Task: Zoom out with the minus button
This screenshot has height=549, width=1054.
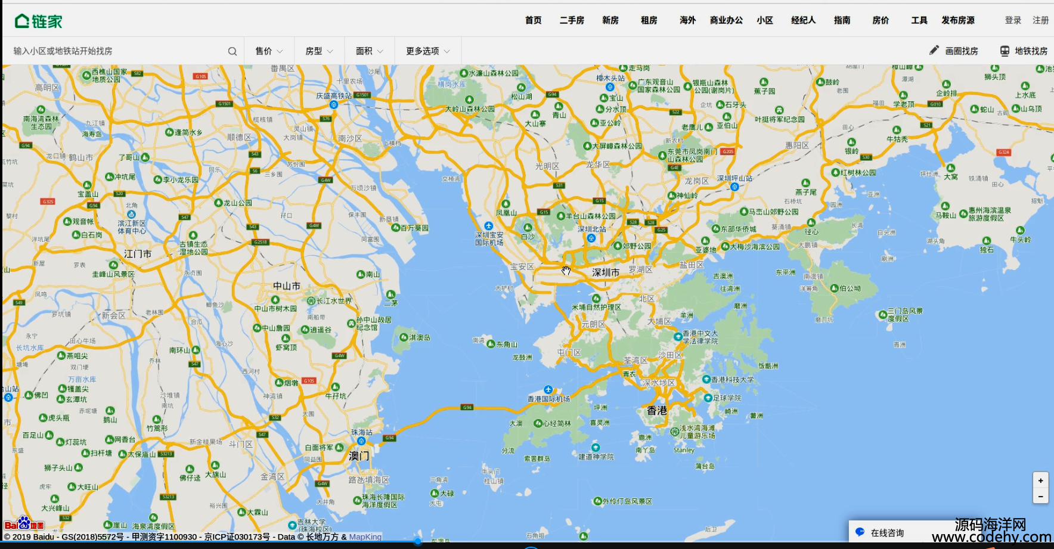Action: pyautogui.click(x=1040, y=496)
